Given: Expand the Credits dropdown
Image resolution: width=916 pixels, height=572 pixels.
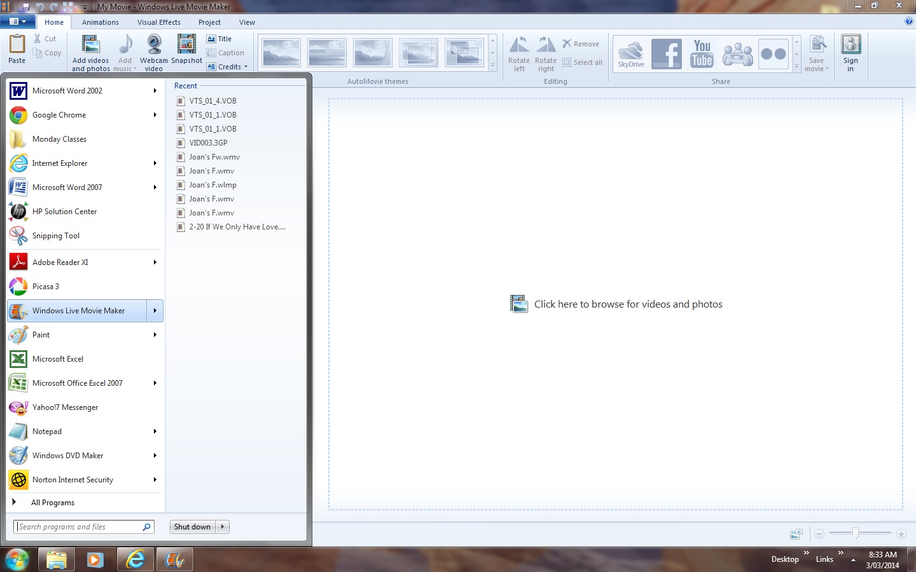Looking at the screenshot, I should (246, 67).
